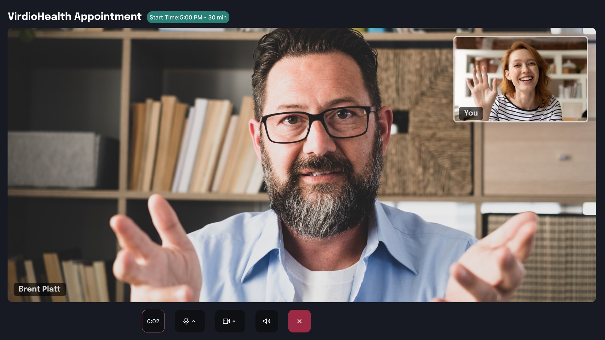
Task: Click the green Start Time badge
Action: point(188,17)
